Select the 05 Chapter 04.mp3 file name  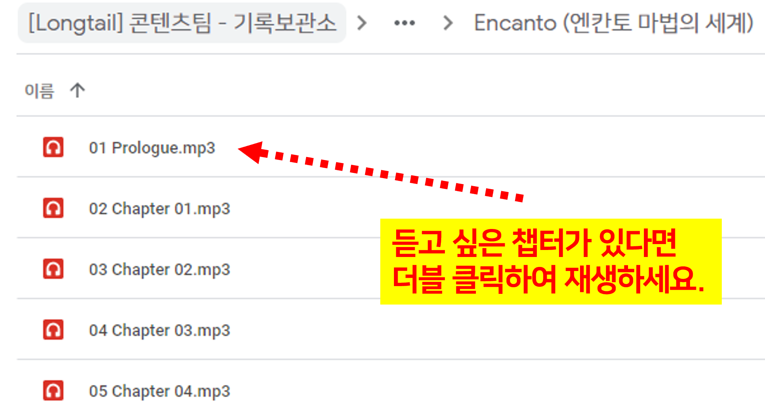(159, 391)
